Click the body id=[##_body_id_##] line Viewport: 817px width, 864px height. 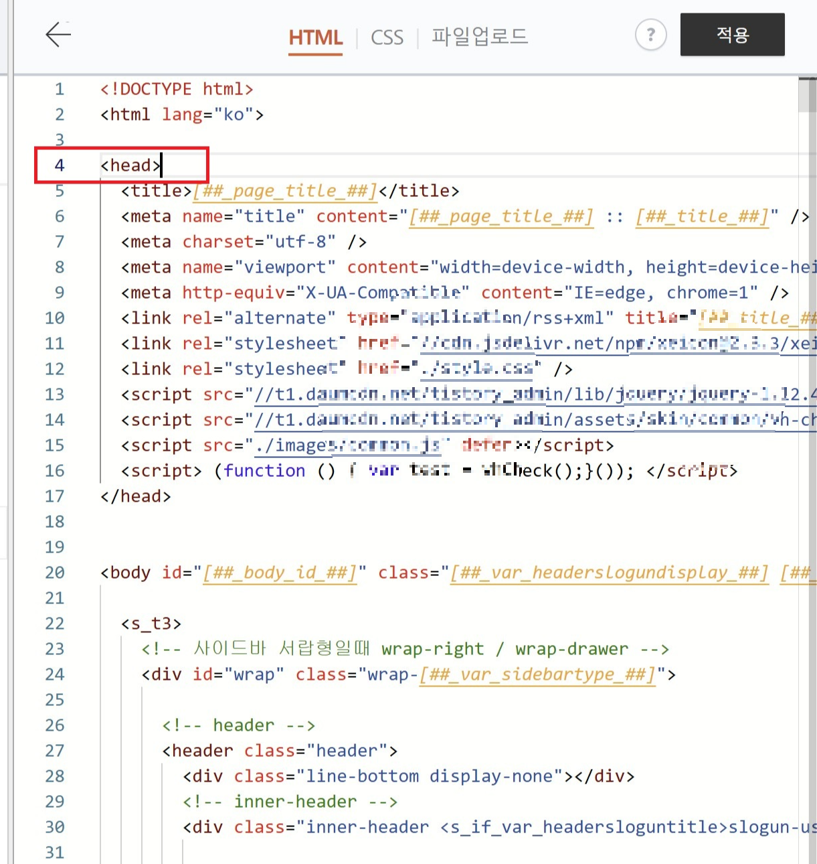point(458,573)
